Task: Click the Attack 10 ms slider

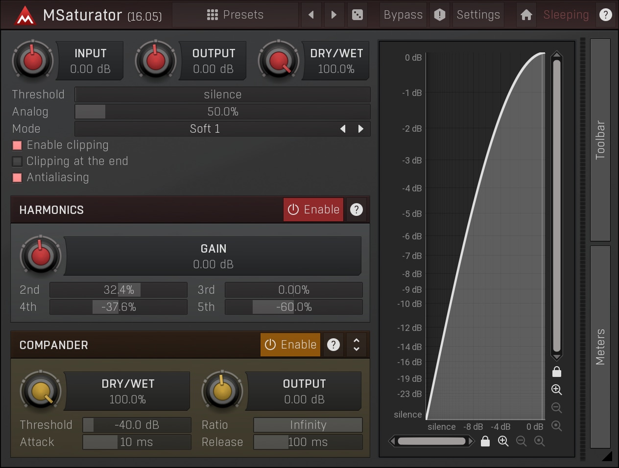Action: 137,442
